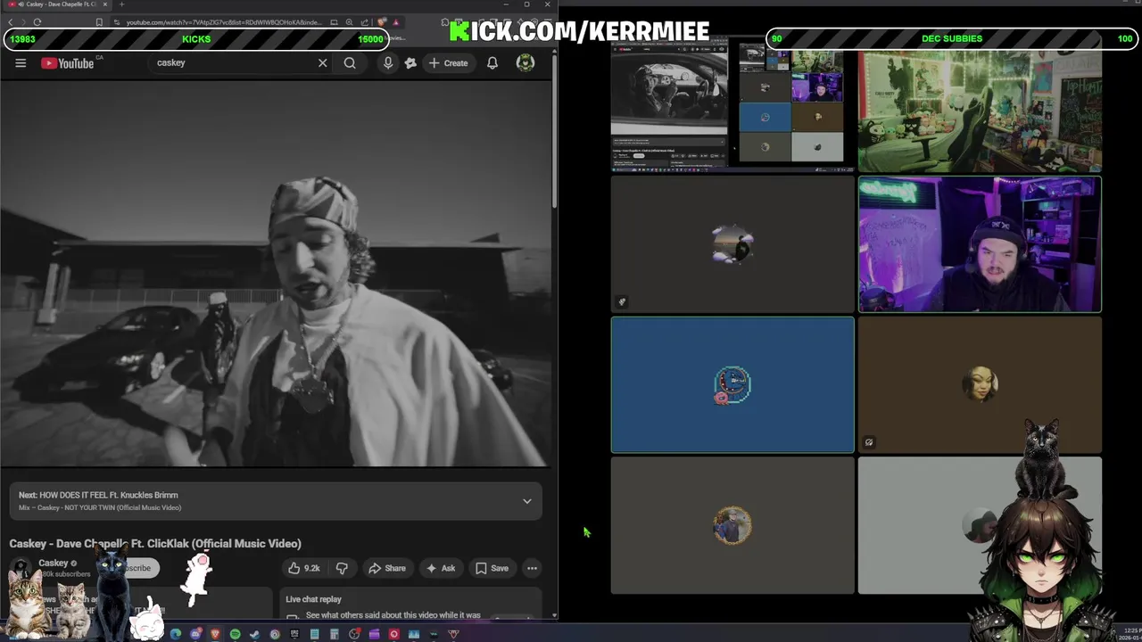Click the Ask button
The image size is (1142, 642).
click(x=441, y=568)
